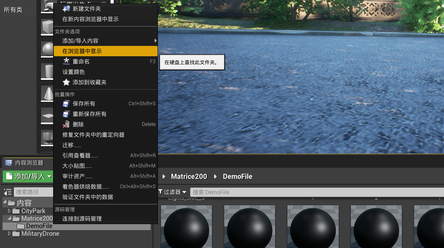The height and width of the screenshot is (248, 444).
Task: Click the delete icon beside 删除
Action: (66, 124)
